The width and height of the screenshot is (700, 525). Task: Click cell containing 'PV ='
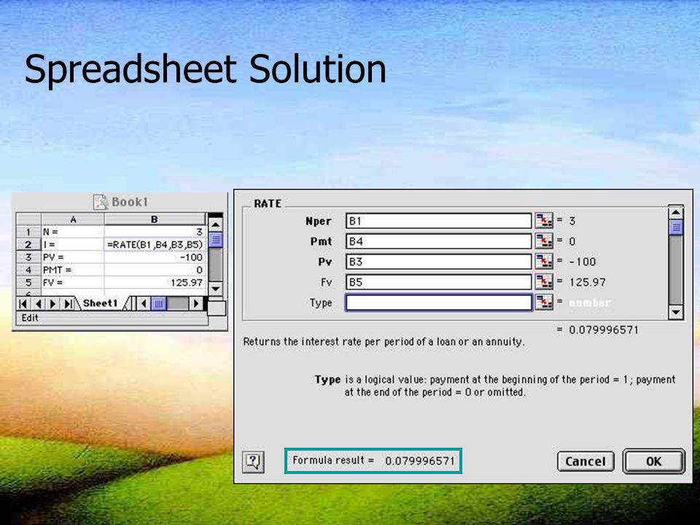[x=73, y=257]
